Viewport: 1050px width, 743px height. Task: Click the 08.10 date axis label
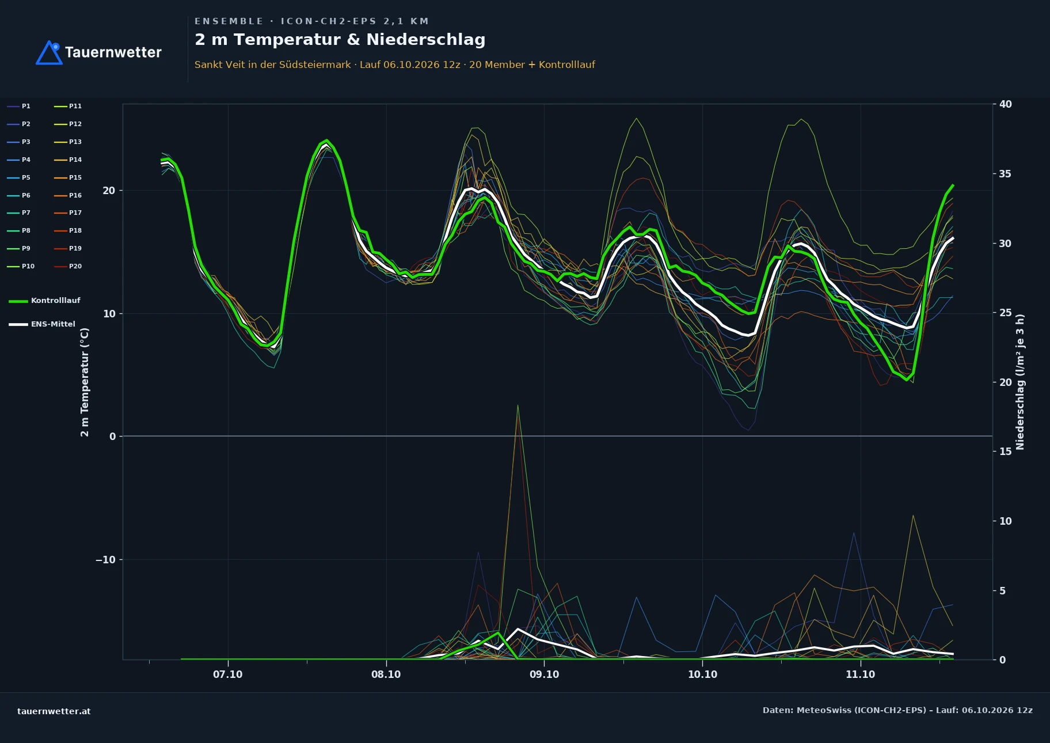pyautogui.click(x=386, y=674)
